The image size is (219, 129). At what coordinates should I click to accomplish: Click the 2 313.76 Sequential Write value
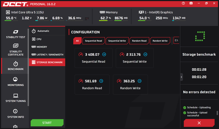point(133,55)
